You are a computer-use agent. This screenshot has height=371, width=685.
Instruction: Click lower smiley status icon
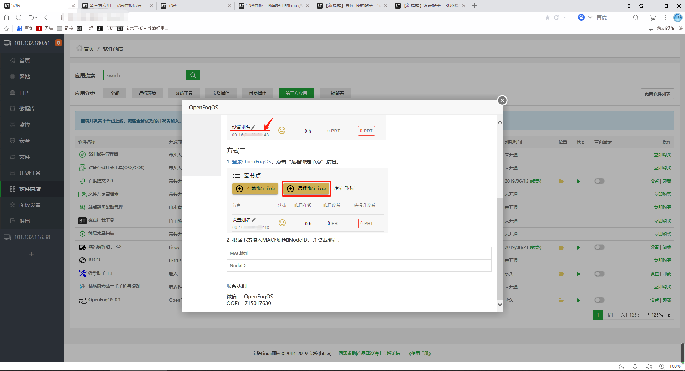[x=282, y=223]
